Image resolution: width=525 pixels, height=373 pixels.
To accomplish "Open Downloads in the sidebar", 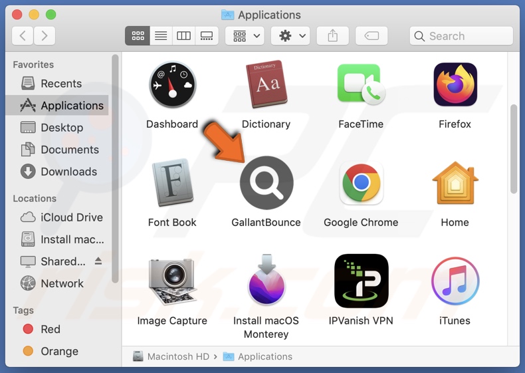I will pos(56,172).
